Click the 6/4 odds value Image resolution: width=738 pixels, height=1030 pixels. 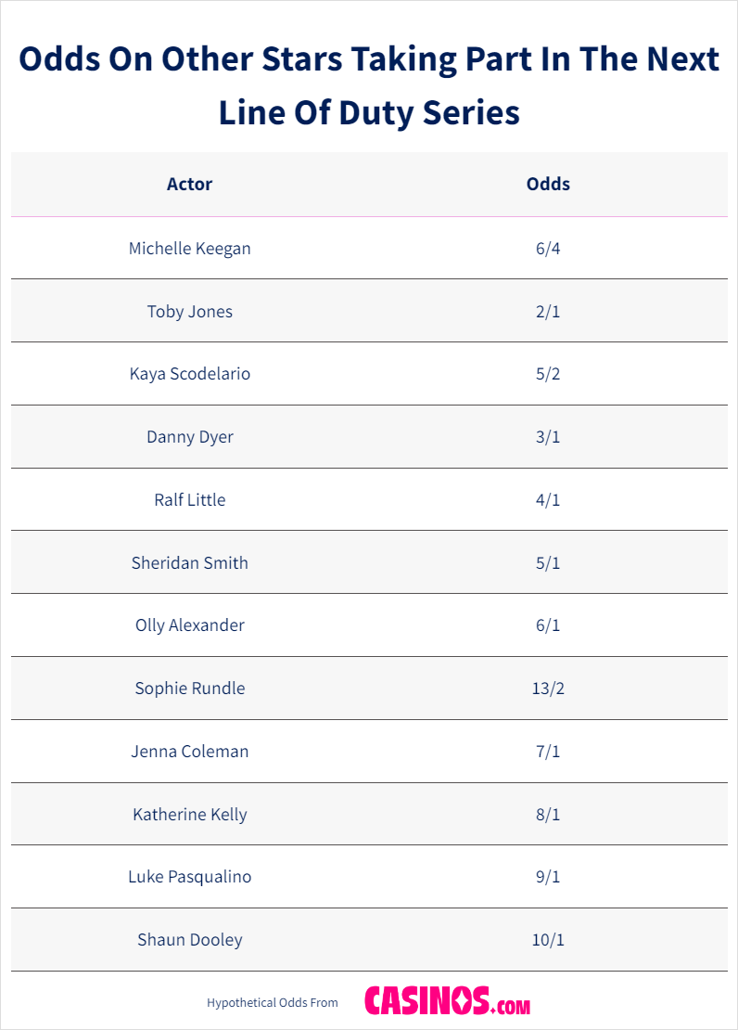pos(548,249)
